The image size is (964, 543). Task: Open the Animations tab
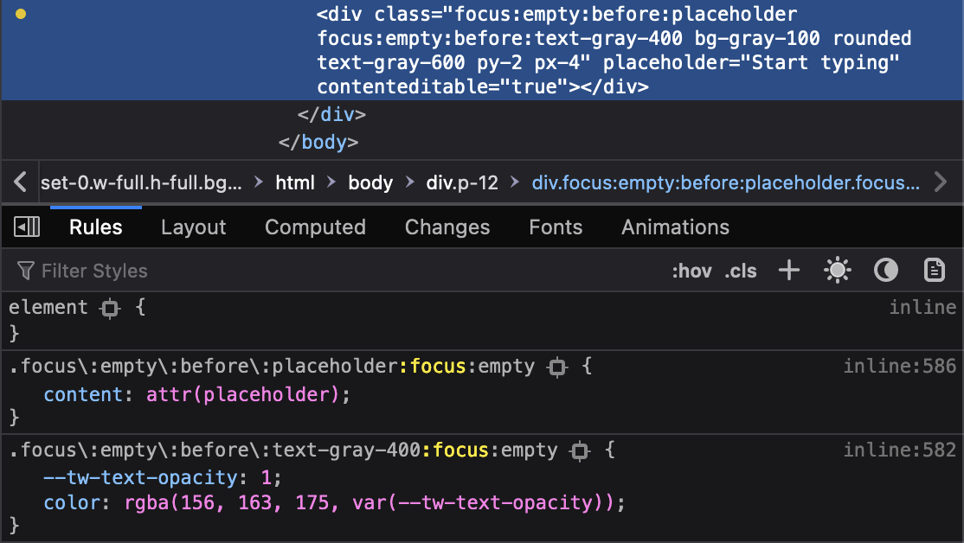[x=674, y=227]
